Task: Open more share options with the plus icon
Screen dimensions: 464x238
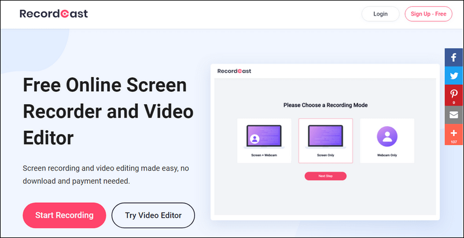Action: click(454, 134)
